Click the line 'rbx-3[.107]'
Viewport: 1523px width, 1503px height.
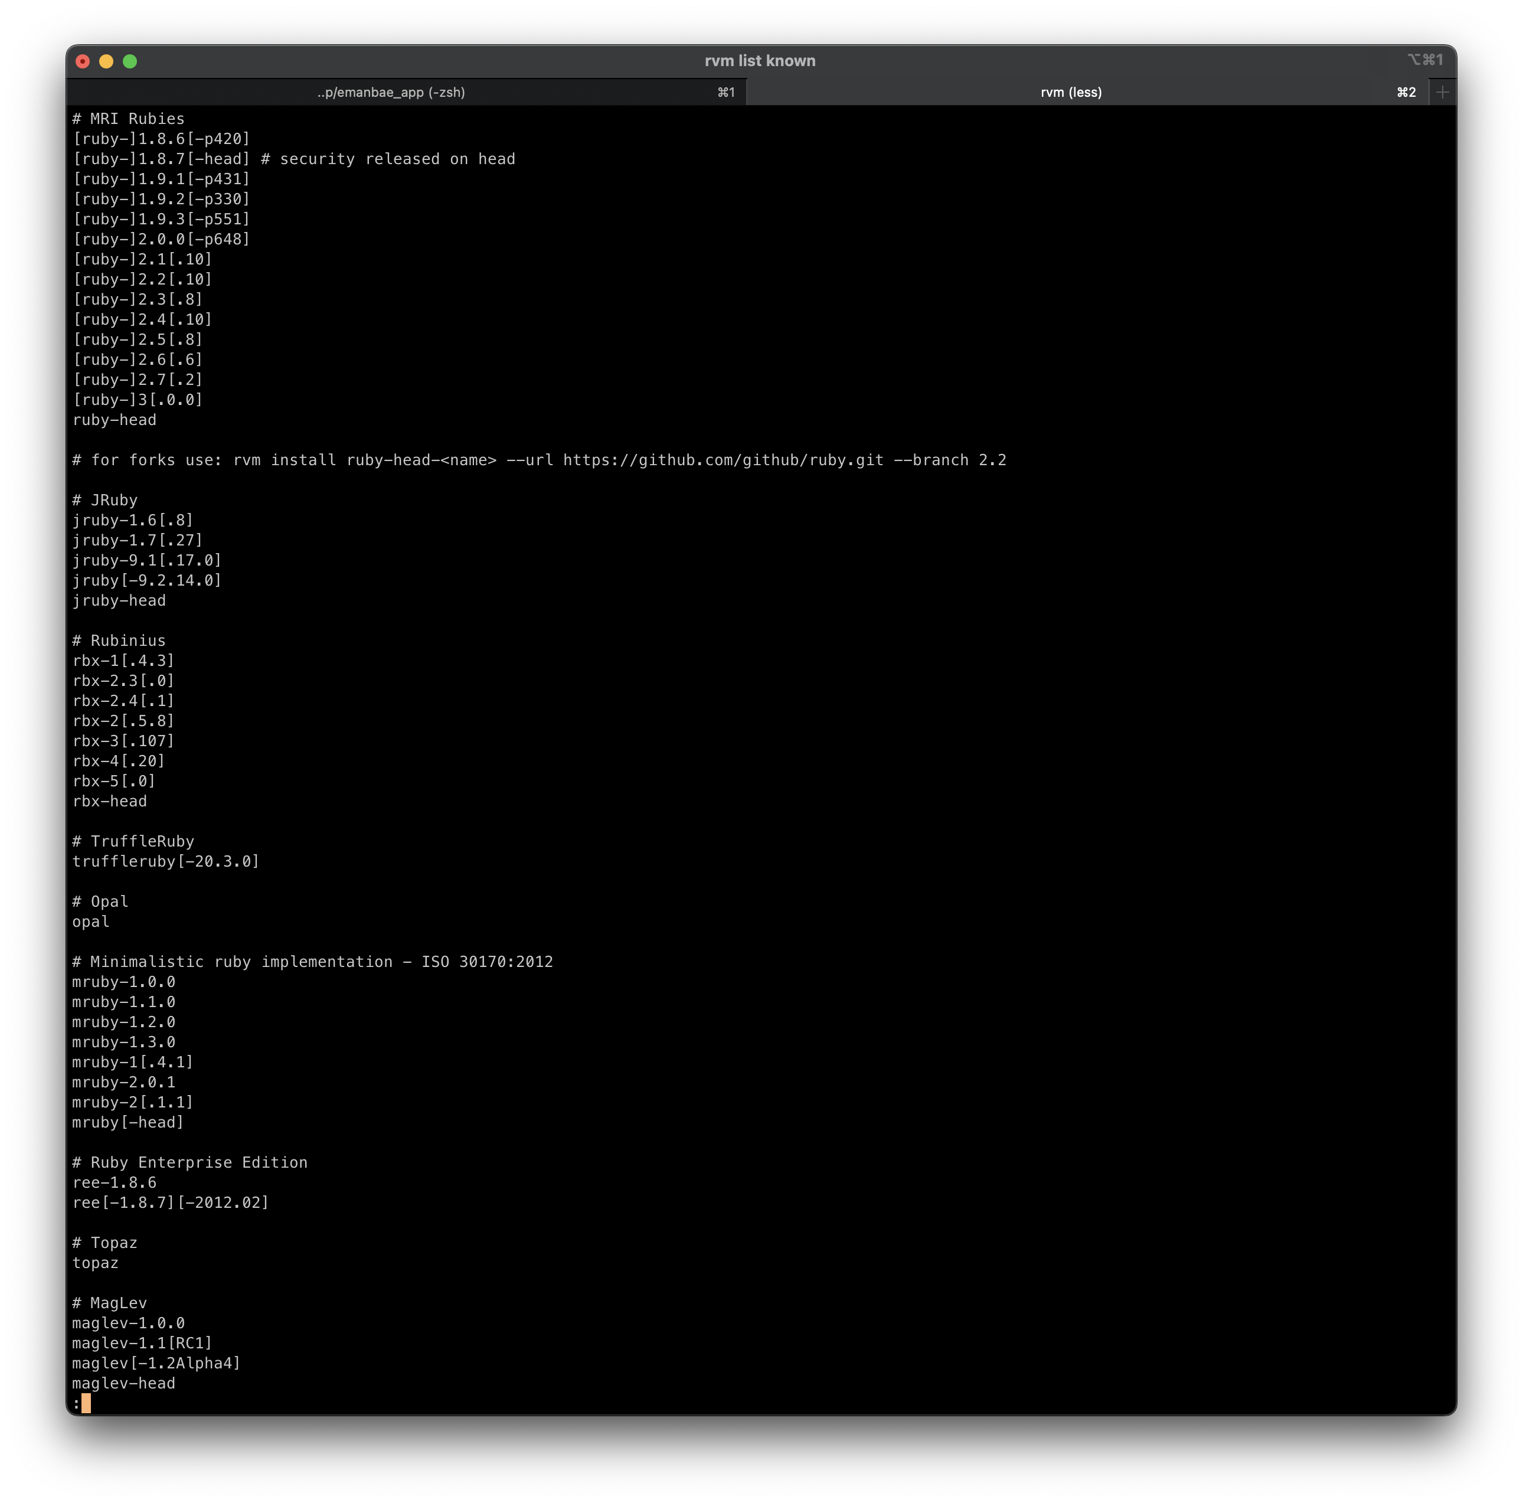pos(124,741)
